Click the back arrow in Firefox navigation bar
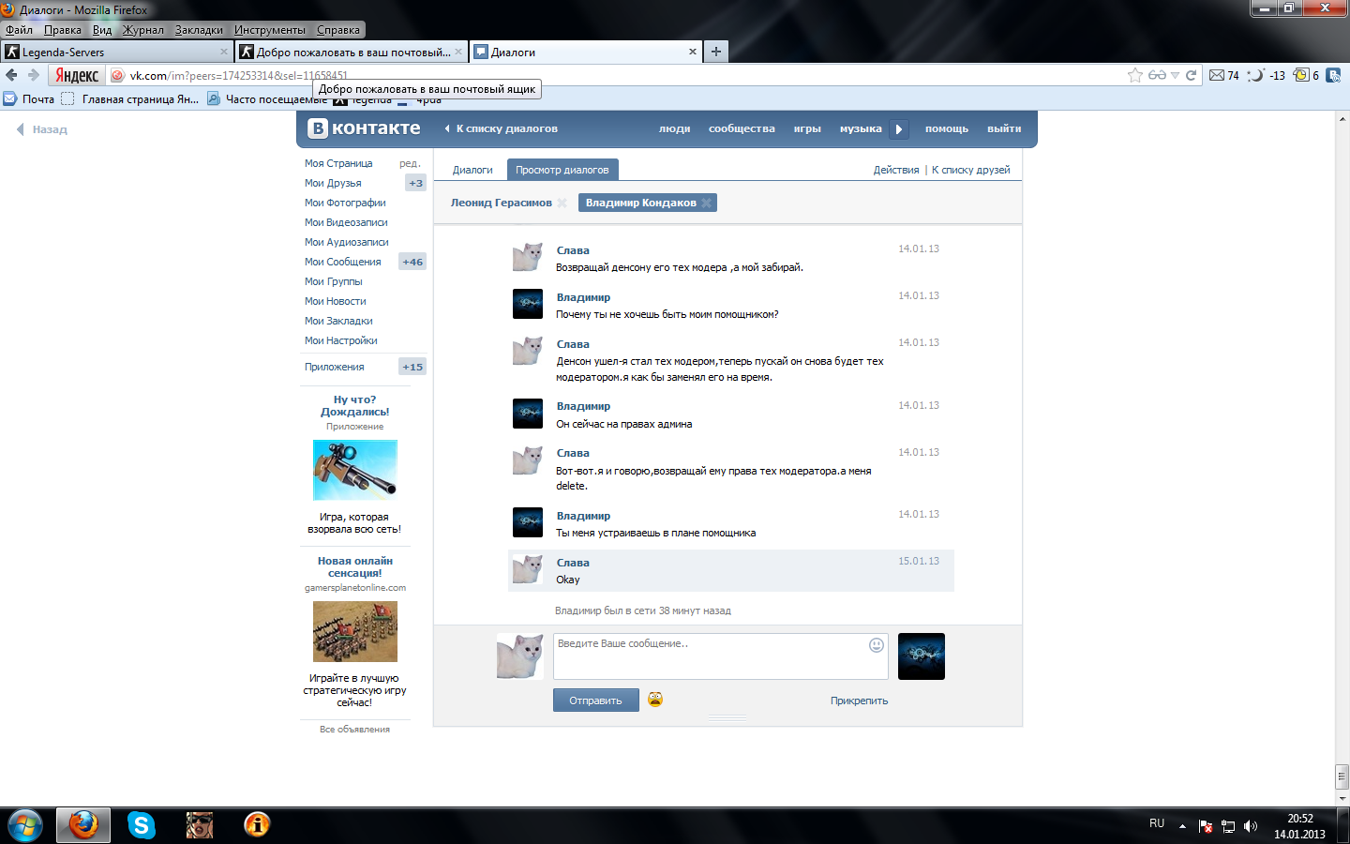 pyautogui.click(x=11, y=75)
